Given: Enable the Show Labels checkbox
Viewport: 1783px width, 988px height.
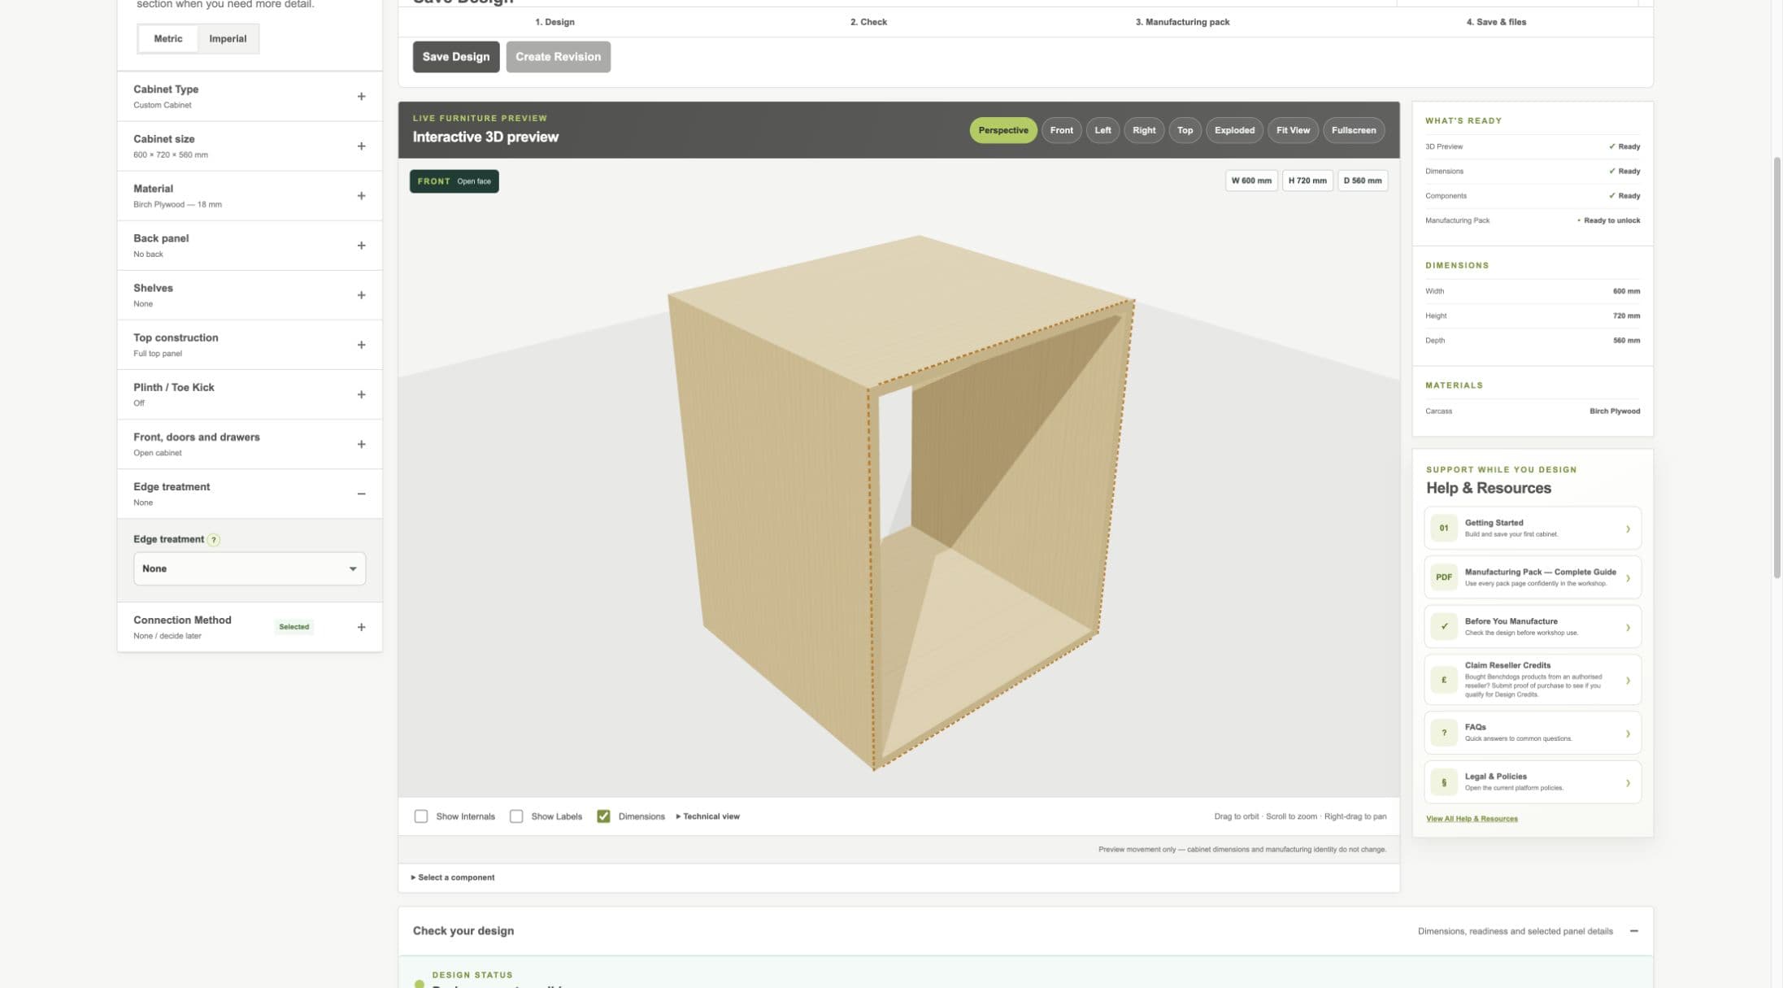Looking at the screenshot, I should click(515, 816).
